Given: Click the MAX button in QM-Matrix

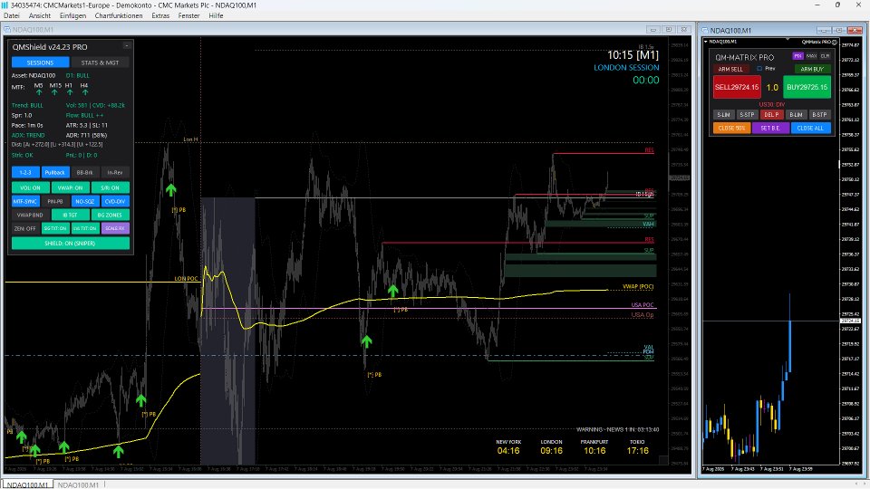Looking at the screenshot, I should tap(812, 56).
